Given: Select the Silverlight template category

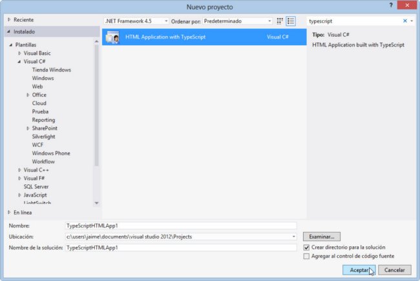Looking at the screenshot, I should [43, 137].
